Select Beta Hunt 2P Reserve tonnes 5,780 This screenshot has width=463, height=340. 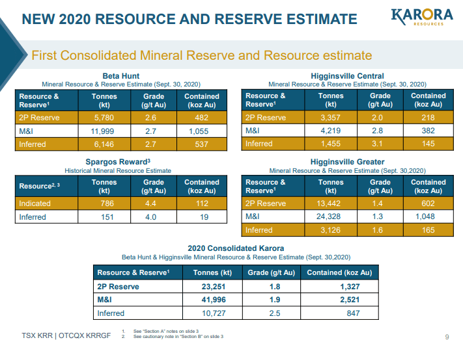tap(104, 118)
